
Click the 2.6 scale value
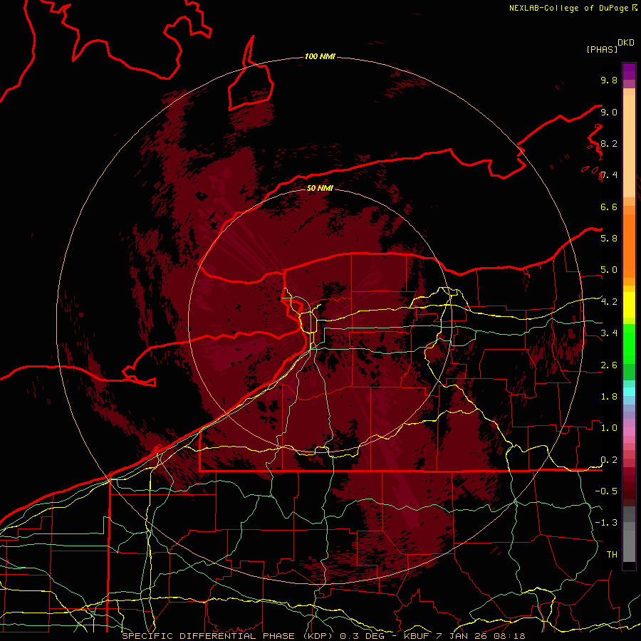pyautogui.click(x=609, y=365)
